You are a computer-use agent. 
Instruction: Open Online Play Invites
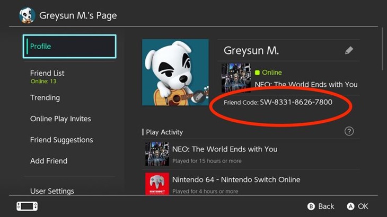[x=60, y=119]
